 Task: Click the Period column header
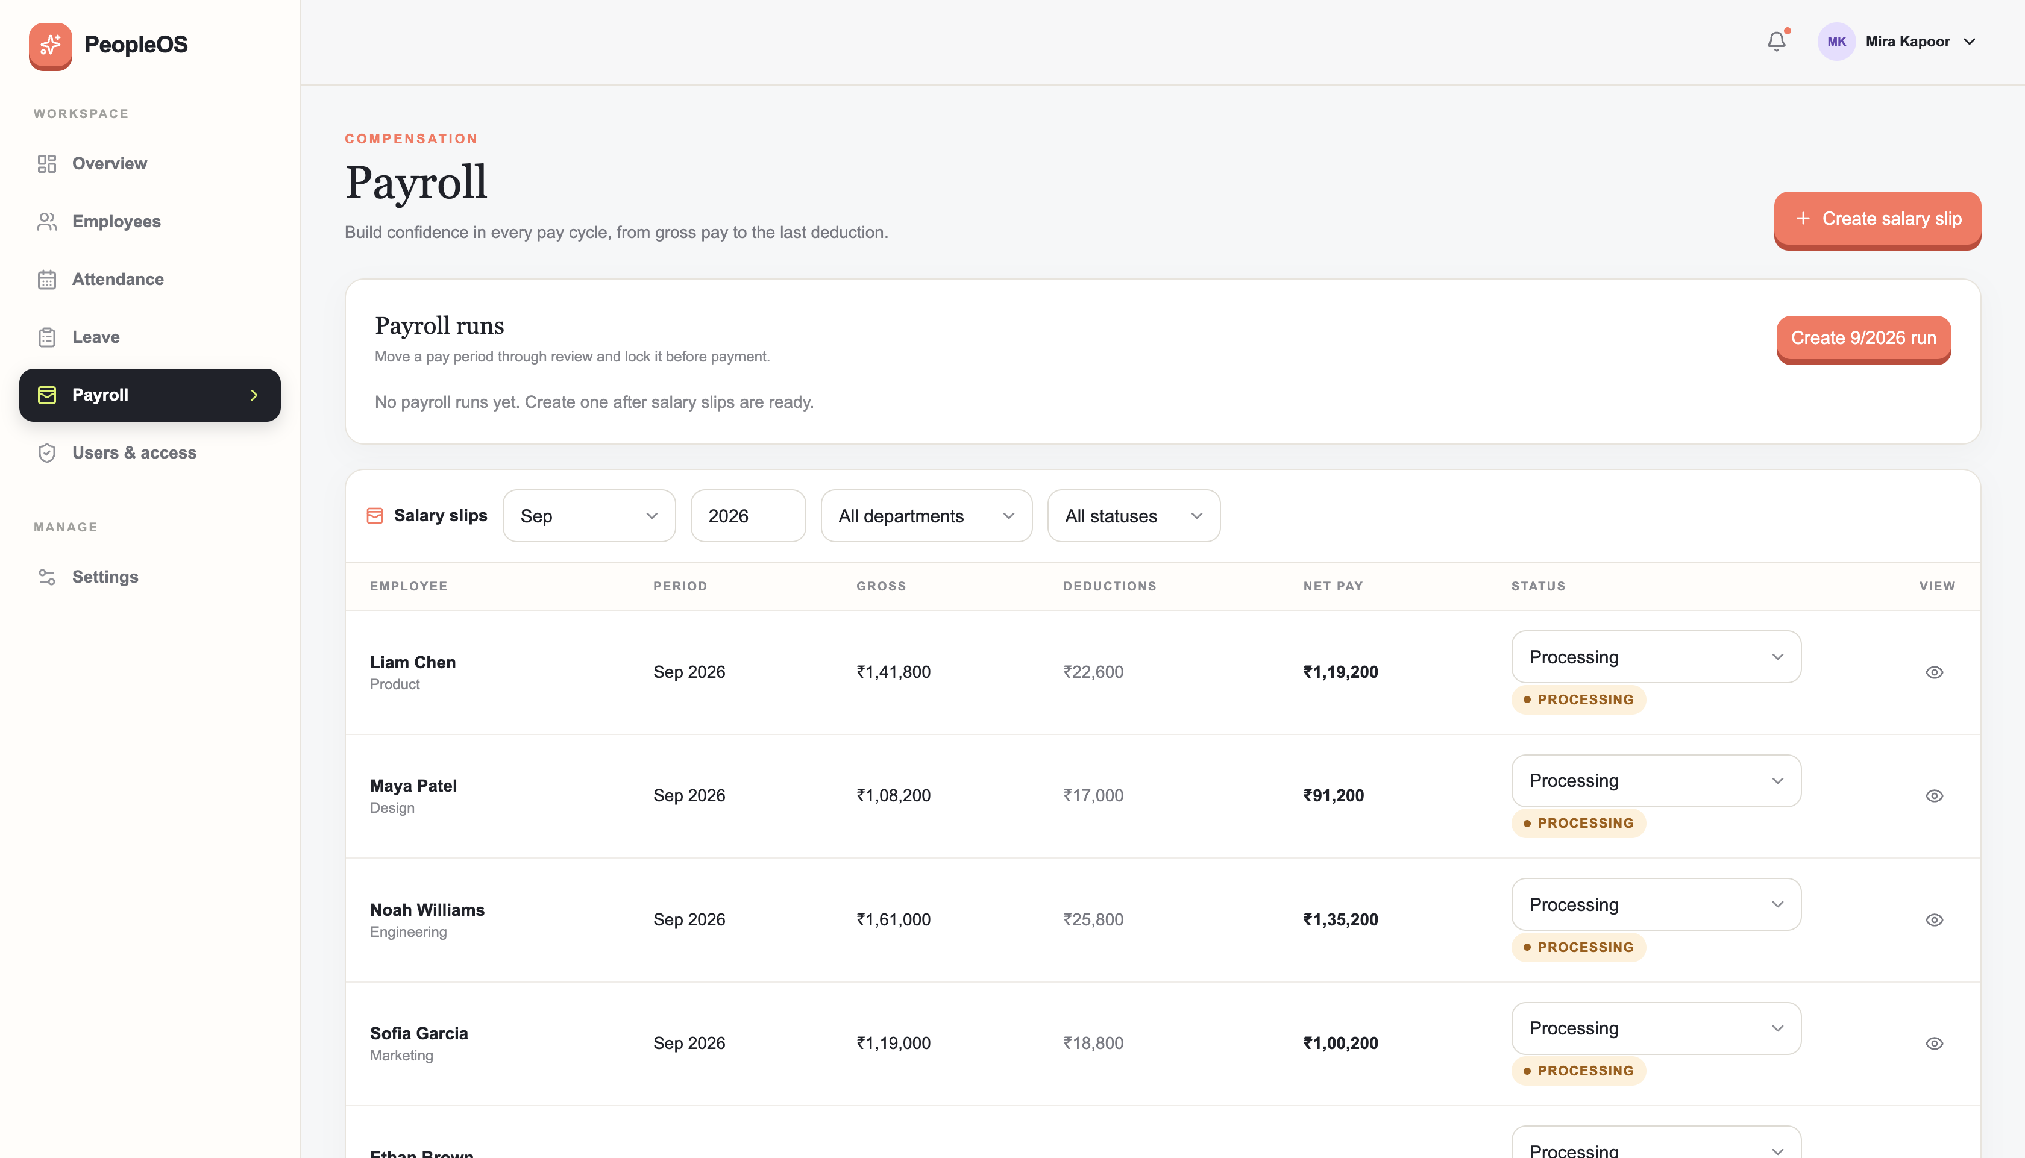(x=680, y=586)
